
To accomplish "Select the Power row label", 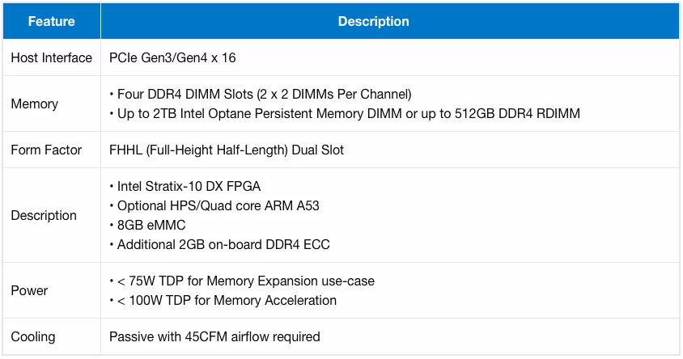I will coord(29,291).
